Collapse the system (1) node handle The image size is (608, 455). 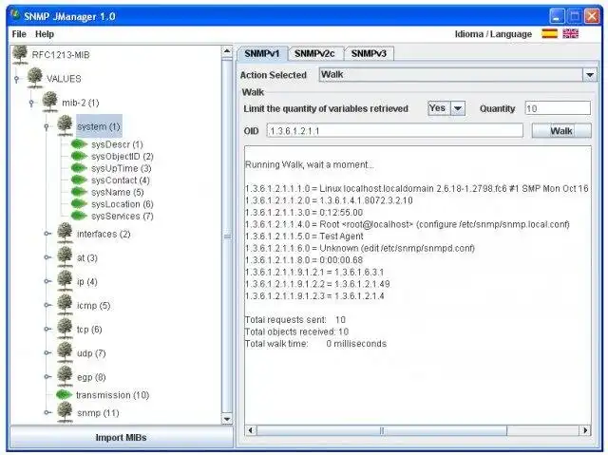coord(47,126)
